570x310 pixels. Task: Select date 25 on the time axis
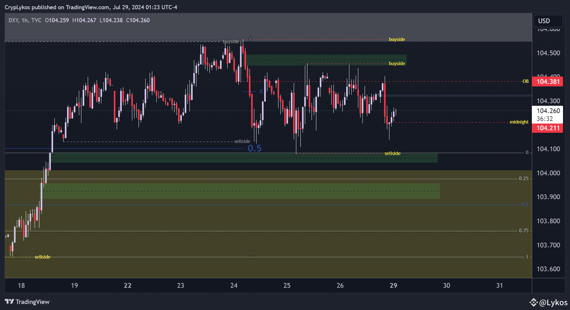[287, 286]
